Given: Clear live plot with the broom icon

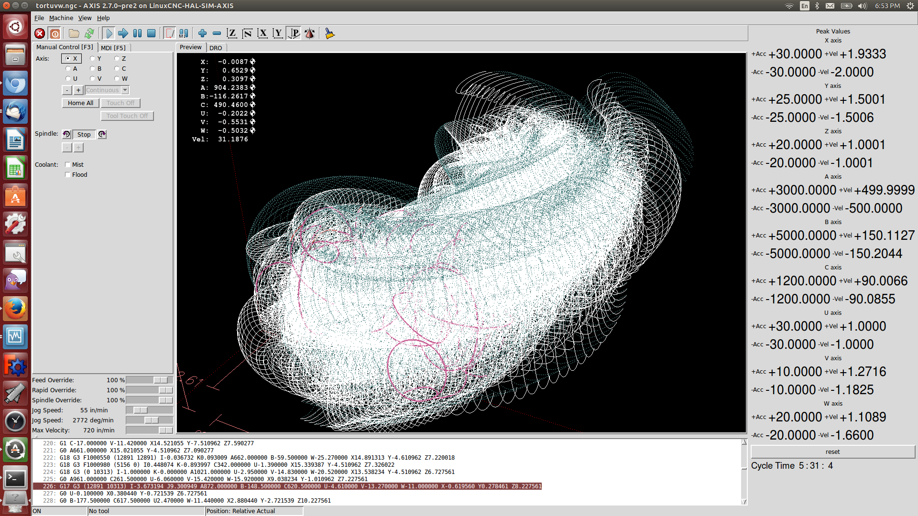Looking at the screenshot, I should [329, 33].
